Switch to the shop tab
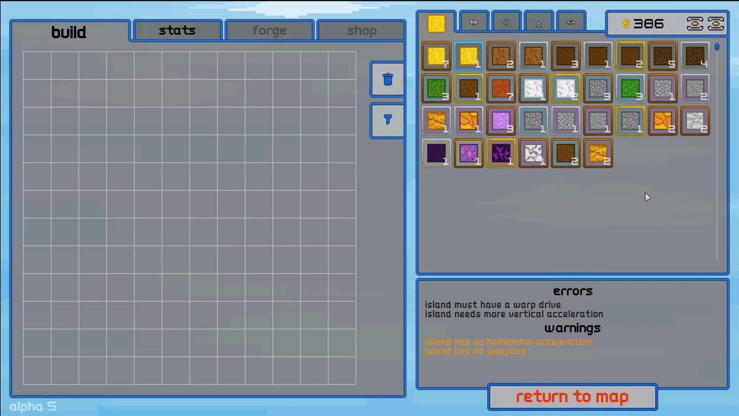739x416 pixels. coord(361,30)
